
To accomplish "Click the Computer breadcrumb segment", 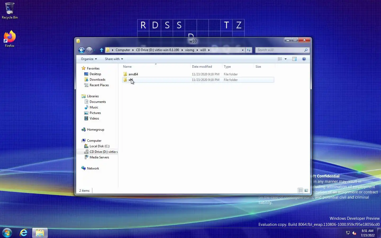I will pyautogui.click(x=123, y=50).
